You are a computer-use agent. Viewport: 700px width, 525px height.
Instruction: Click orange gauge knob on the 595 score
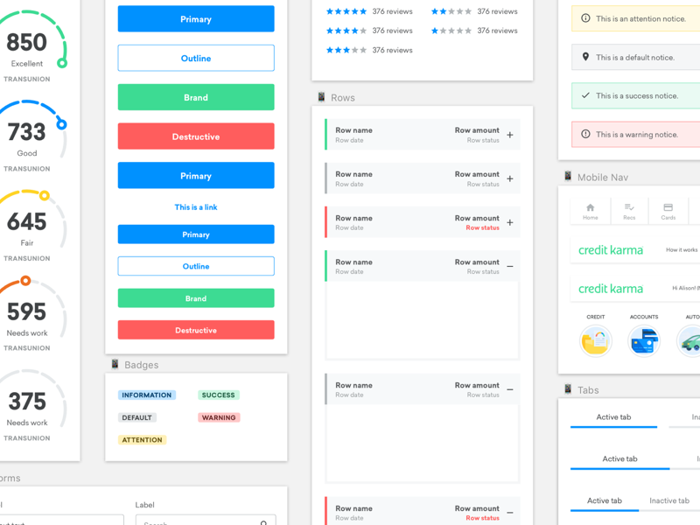click(x=25, y=280)
